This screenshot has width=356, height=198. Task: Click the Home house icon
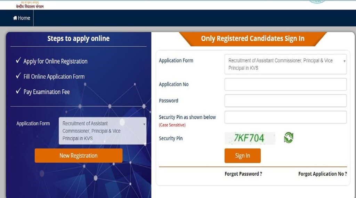[15, 18]
